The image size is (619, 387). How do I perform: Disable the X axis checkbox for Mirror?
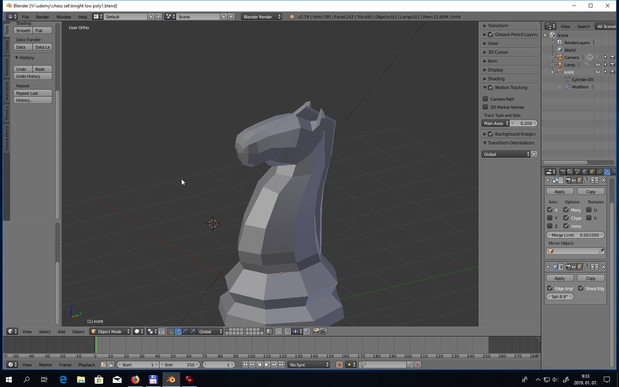(550, 210)
